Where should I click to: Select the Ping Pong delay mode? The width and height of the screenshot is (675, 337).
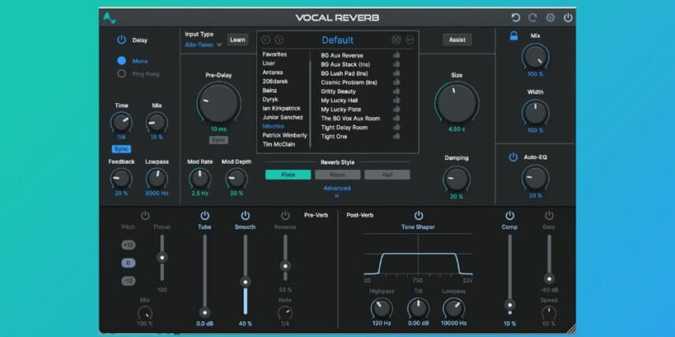tap(121, 74)
